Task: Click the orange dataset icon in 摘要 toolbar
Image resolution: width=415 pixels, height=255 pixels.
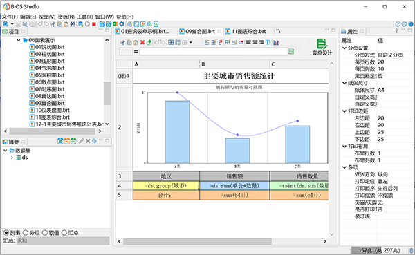Action: coord(67,141)
